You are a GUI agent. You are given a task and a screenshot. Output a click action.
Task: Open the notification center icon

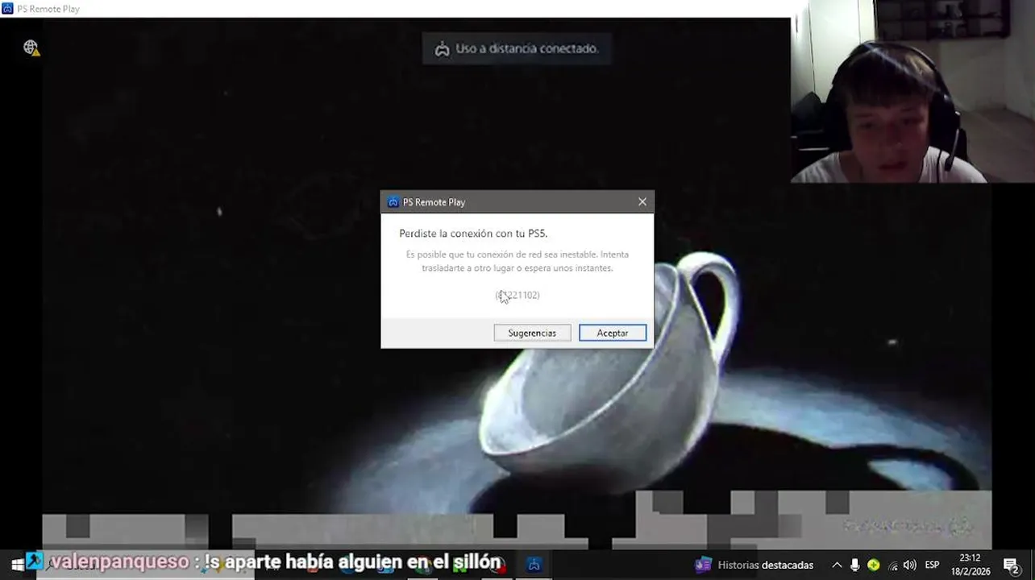1012,565
